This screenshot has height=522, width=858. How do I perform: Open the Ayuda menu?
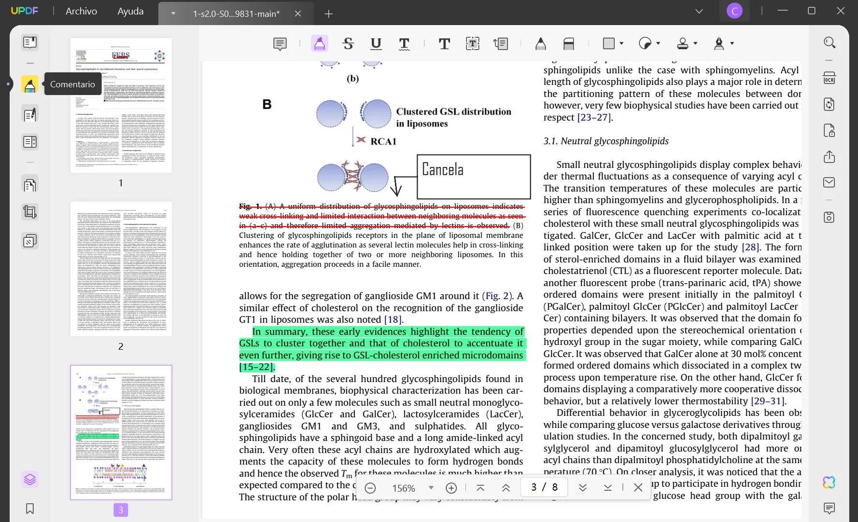click(x=130, y=11)
